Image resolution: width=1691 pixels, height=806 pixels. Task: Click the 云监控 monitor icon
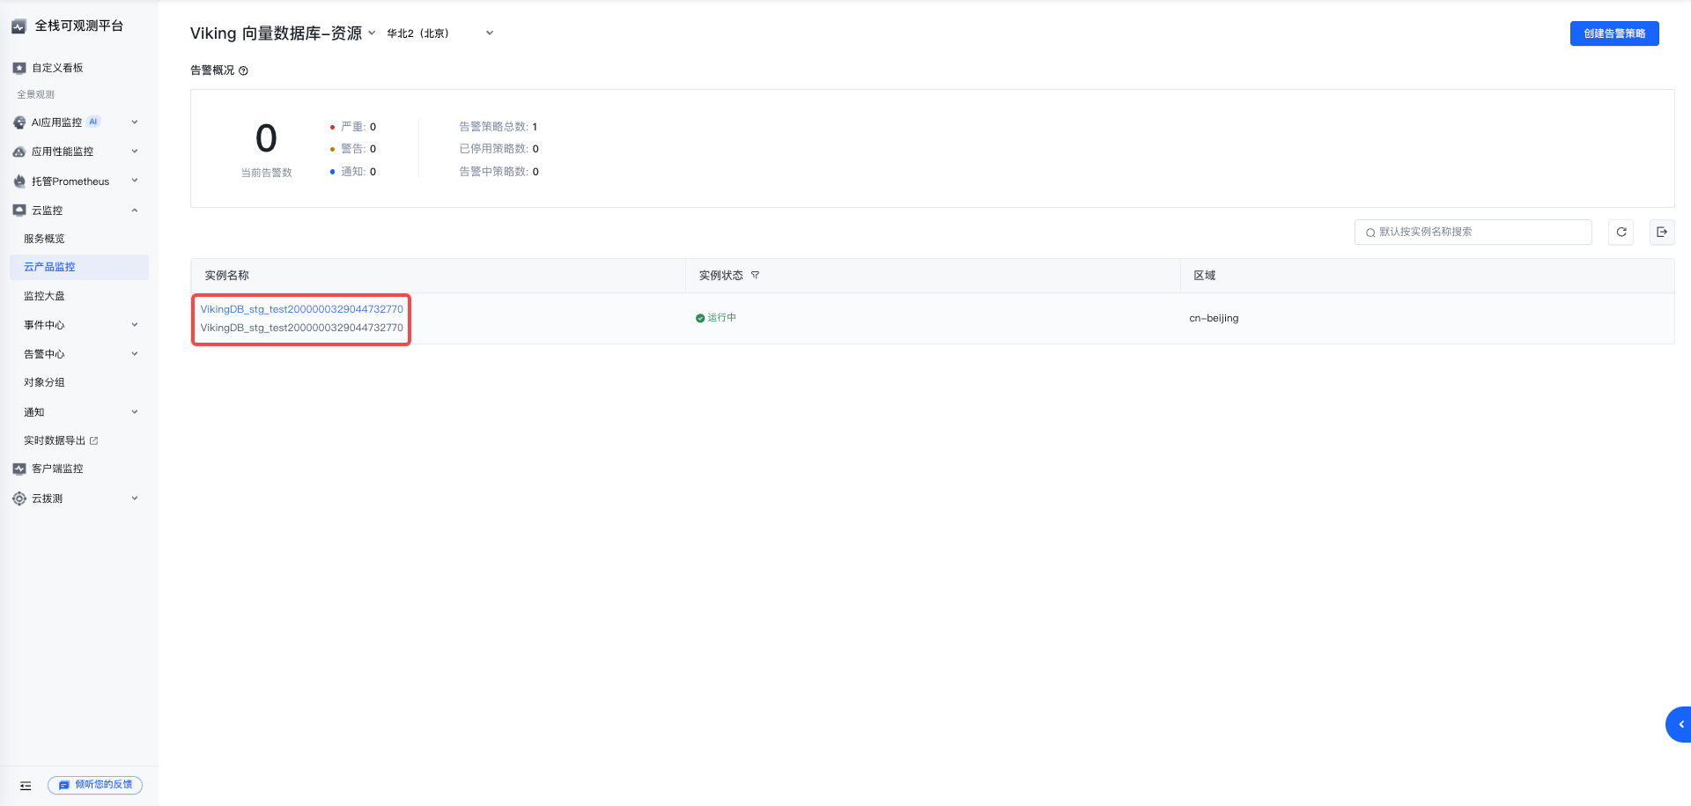(x=19, y=211)
